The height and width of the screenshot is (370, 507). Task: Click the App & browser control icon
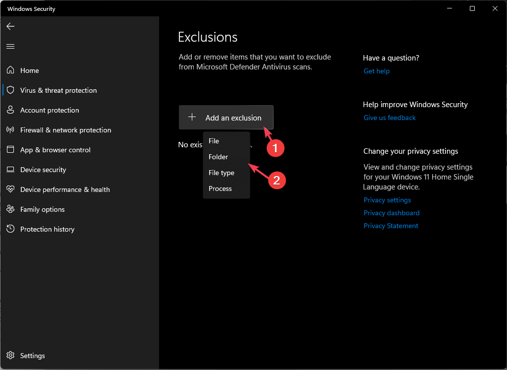tap(10, 150)
